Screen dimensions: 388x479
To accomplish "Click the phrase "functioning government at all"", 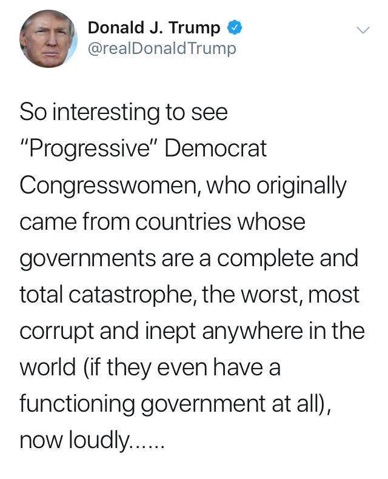I will point(169,404).
